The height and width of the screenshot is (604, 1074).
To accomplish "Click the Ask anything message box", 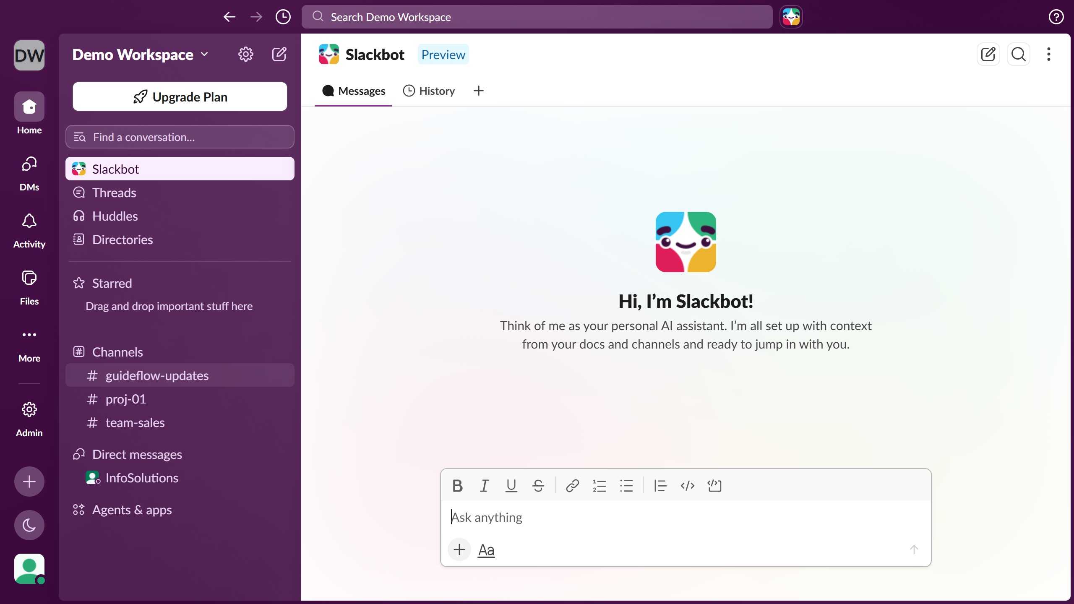I will click(x=686, y=517).
